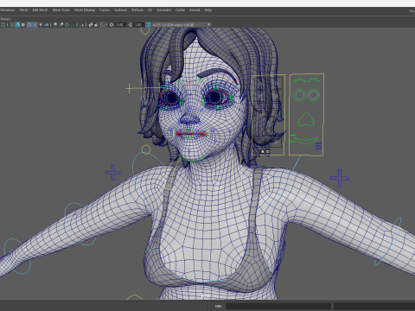The height and width of the screenshot is (311, 415).
Task: Click the Gamma reset icon
Action: 130,25
